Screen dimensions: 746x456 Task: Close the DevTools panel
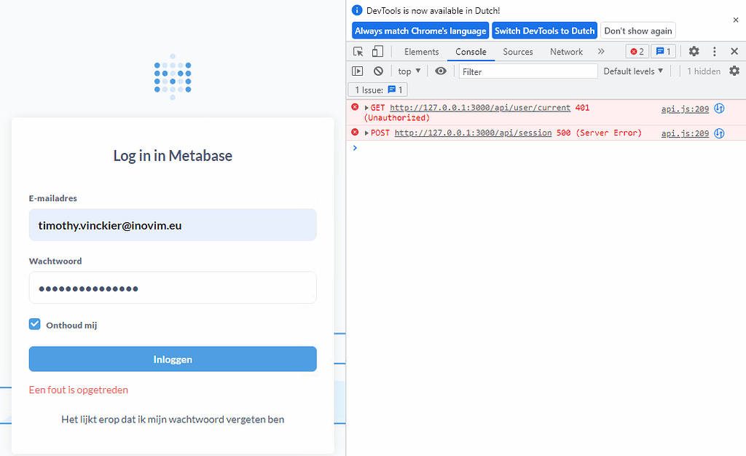coord(734,51)
